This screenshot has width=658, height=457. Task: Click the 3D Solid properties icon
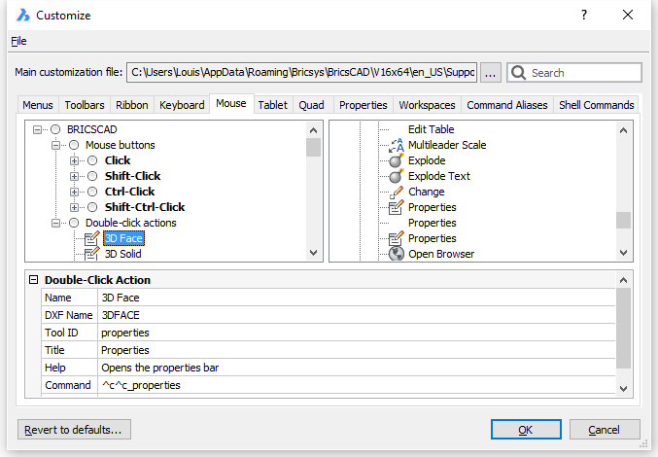tap(92, 254)
